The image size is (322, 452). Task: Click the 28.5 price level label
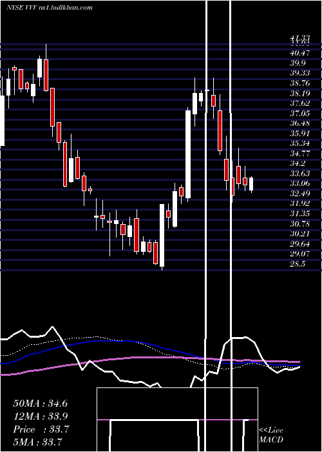pos(298,263)
